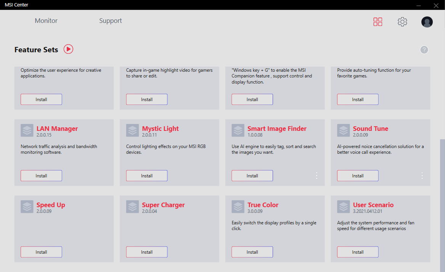Screen dimensions: 445x272
Task: Minimize the MSI Center window
Action: click(x=419, y=5)
